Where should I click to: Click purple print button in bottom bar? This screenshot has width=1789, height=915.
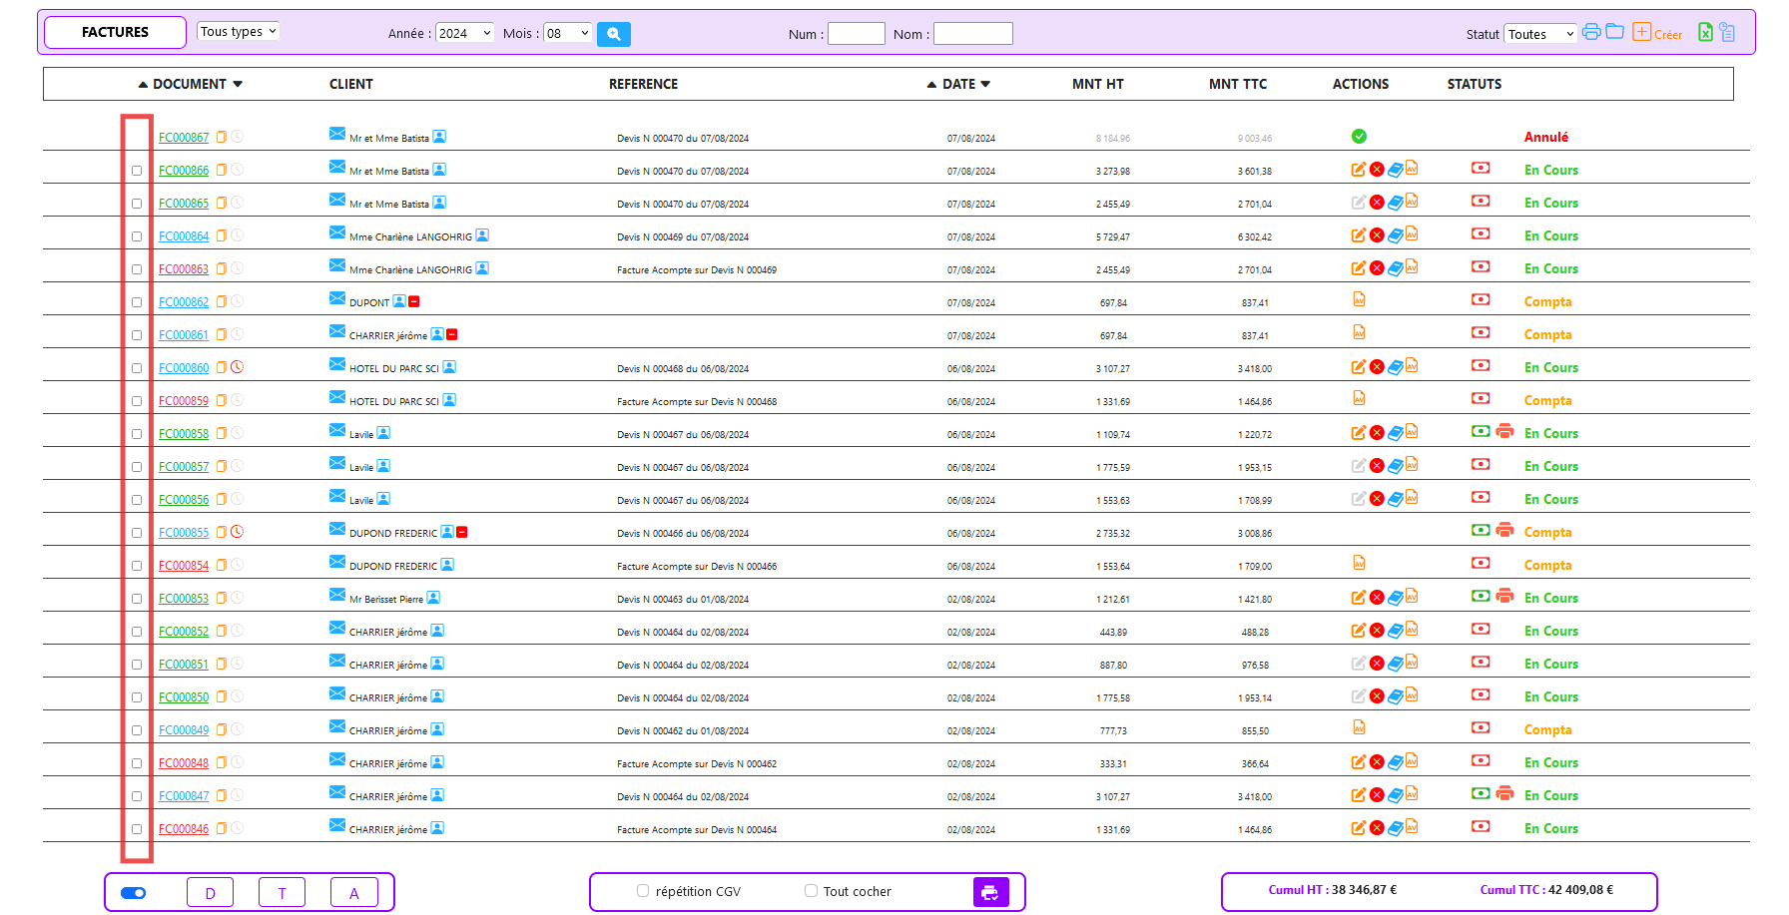coord(990,892)
